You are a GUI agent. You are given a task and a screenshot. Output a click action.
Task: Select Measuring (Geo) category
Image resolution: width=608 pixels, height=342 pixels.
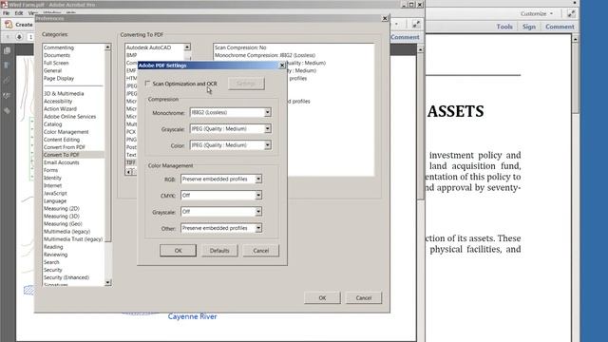63,224
